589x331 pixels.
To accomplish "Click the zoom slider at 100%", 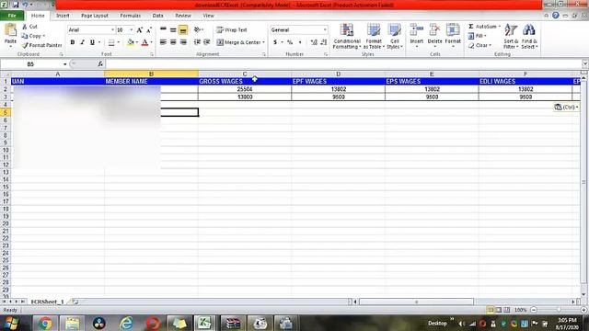I will pyautogui.click(x=559, y=310).
